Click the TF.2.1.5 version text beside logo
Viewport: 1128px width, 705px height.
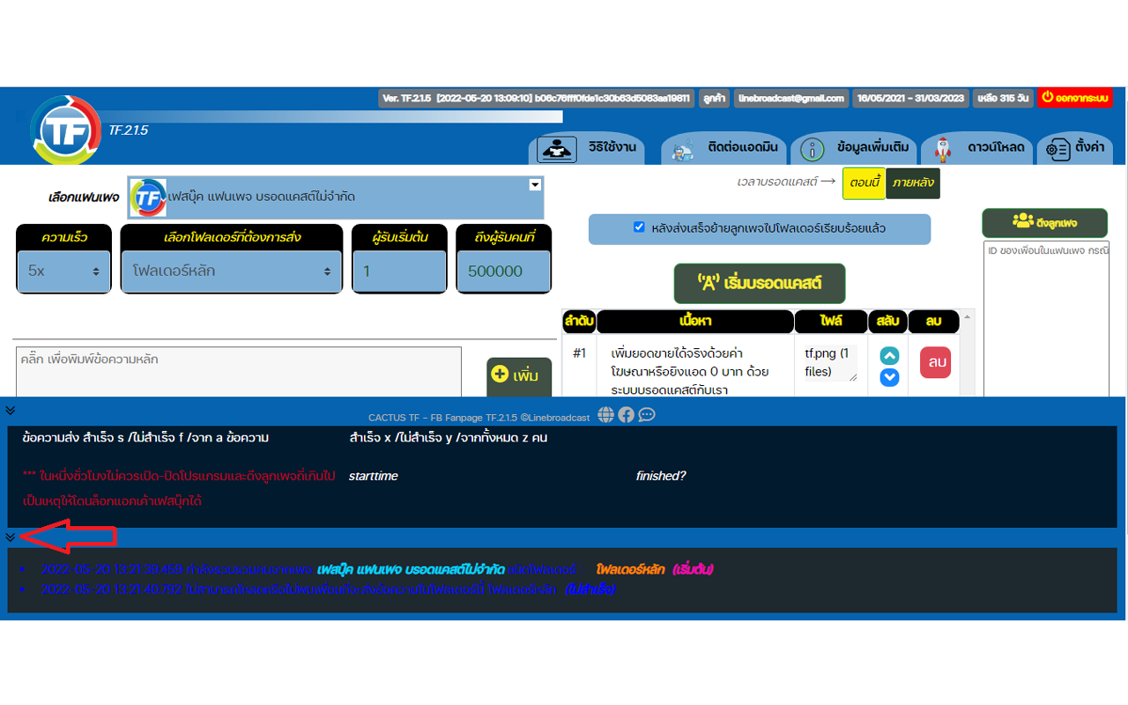pyautogui.click(x=129, y=130)
